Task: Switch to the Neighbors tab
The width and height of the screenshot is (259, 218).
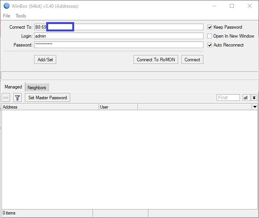Action: (37, 87)
